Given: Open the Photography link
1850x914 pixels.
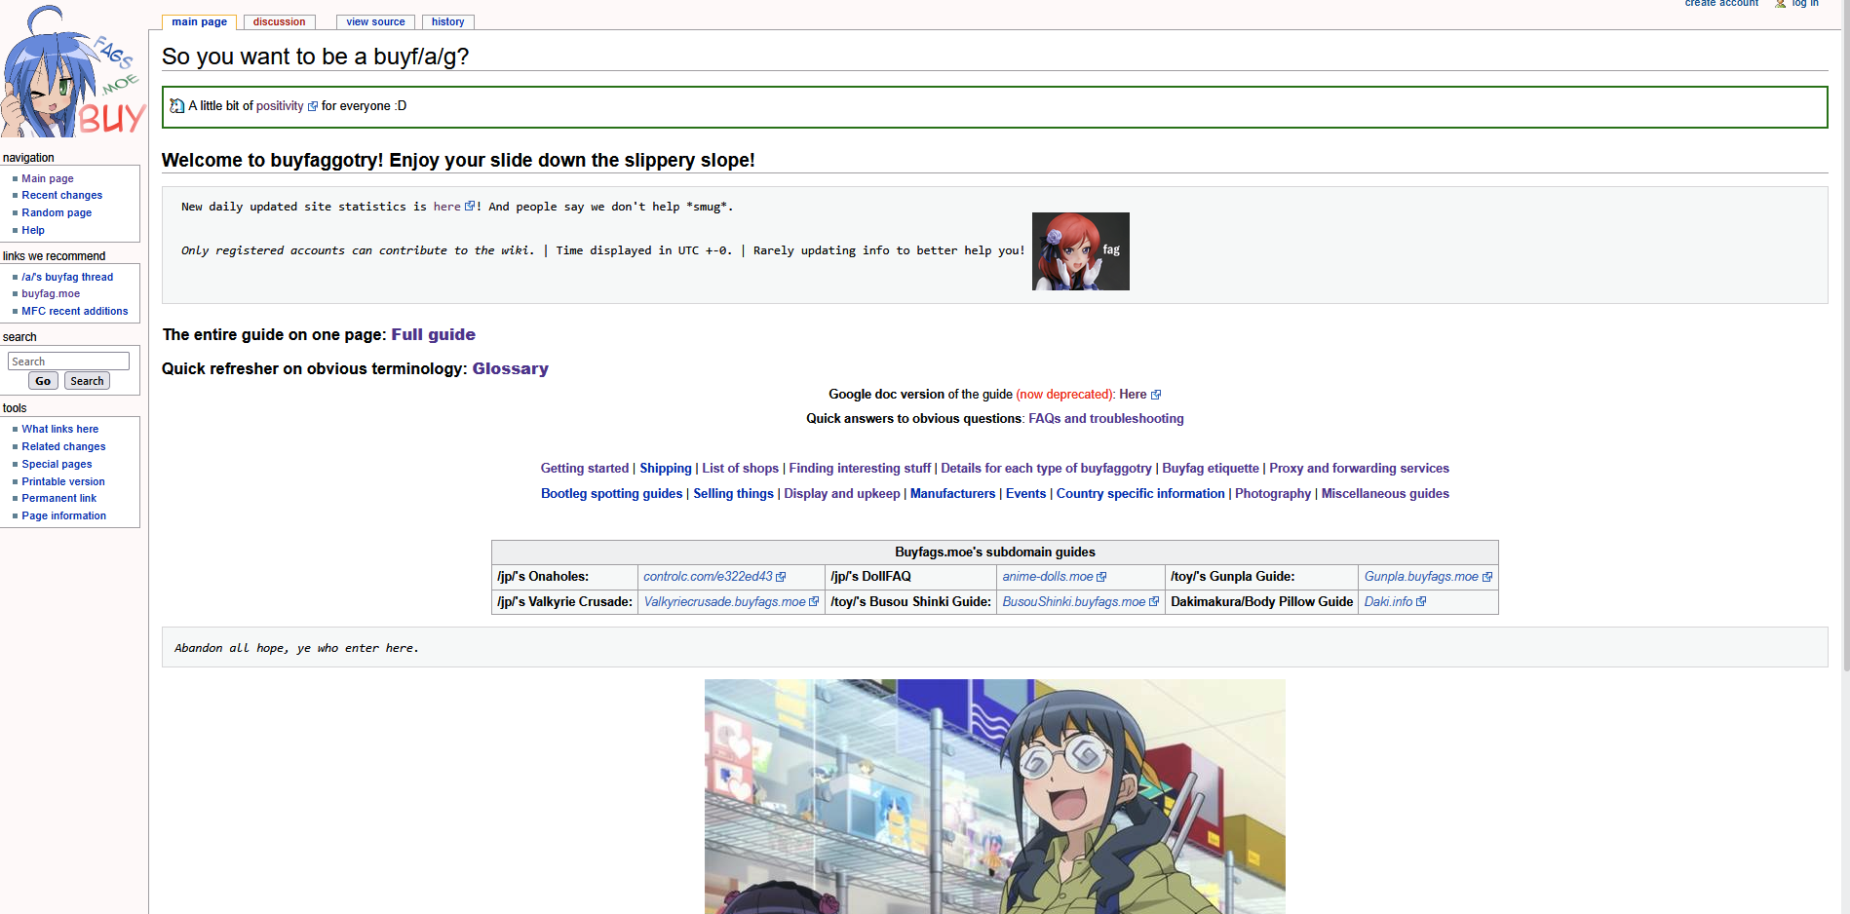Looking at the screenshot, I should coord(1273,494).
